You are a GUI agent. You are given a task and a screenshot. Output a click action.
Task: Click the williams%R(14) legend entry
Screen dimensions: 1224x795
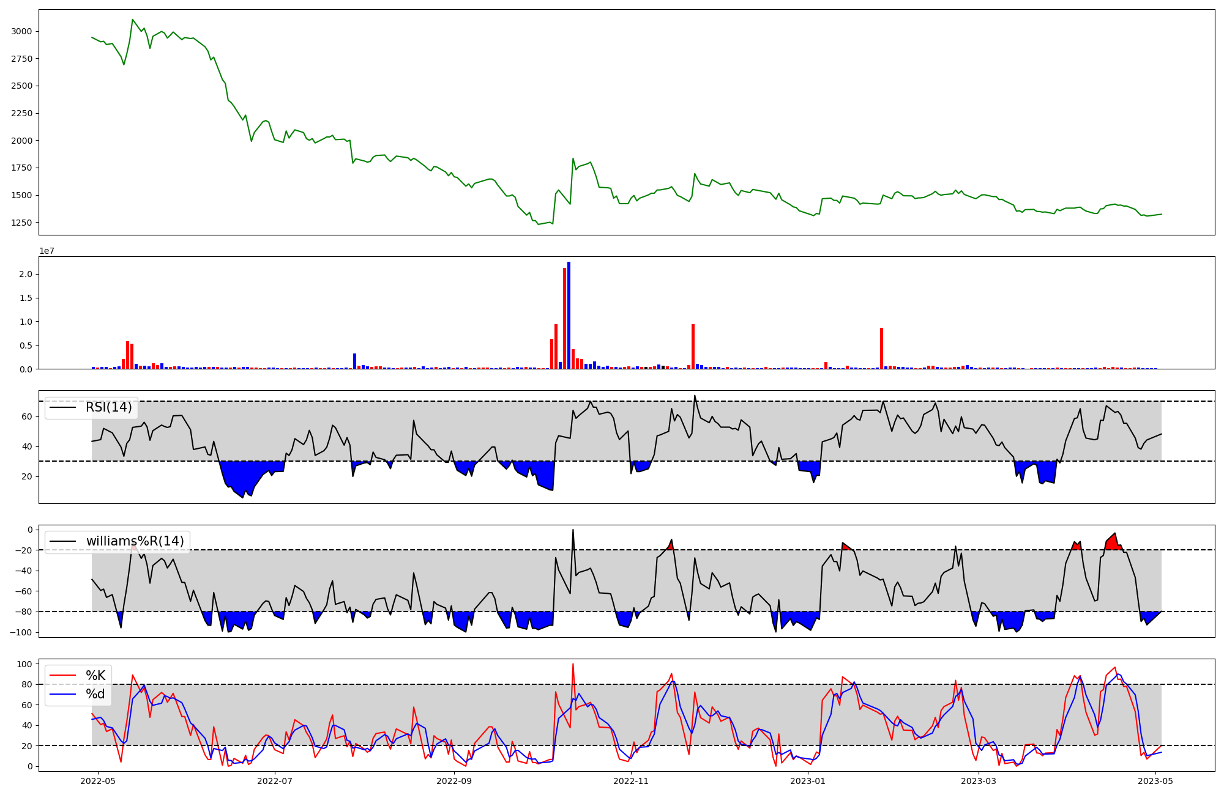[x=135, y=541]
